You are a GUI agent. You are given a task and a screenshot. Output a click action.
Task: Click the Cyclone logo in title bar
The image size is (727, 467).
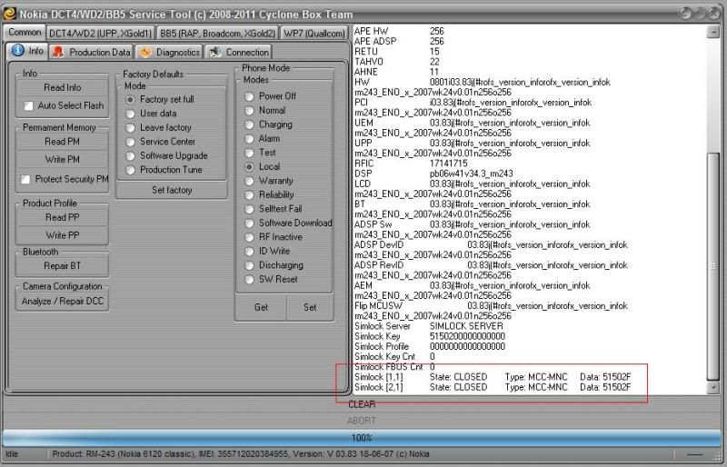pyautogui.click(x=9, y=10)
